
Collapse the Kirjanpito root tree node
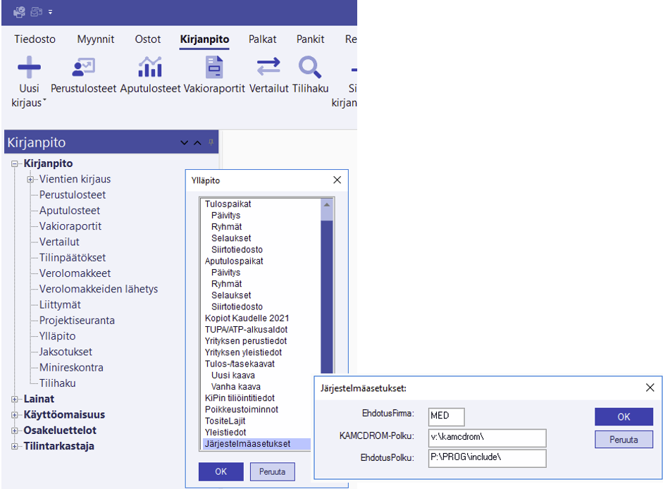[x=14, y=164]
